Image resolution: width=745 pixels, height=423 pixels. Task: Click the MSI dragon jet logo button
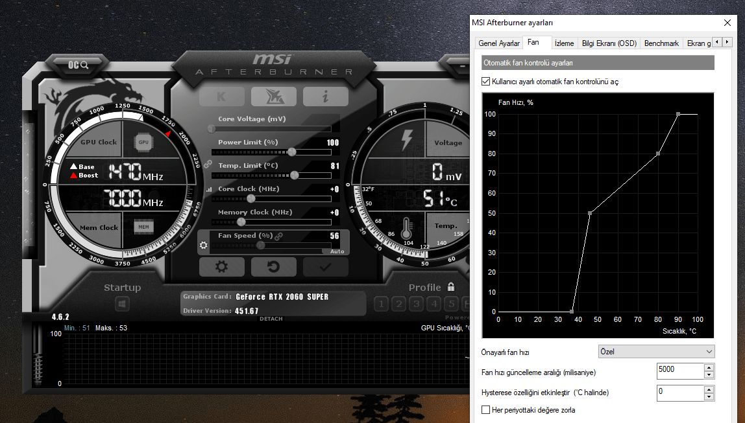point(274,97)
